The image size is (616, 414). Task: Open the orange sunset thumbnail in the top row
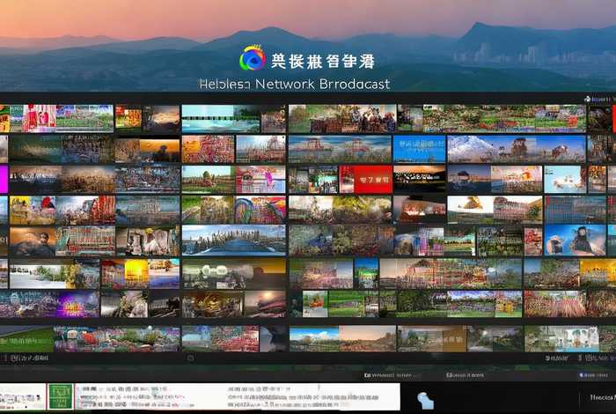coord(161,118)
